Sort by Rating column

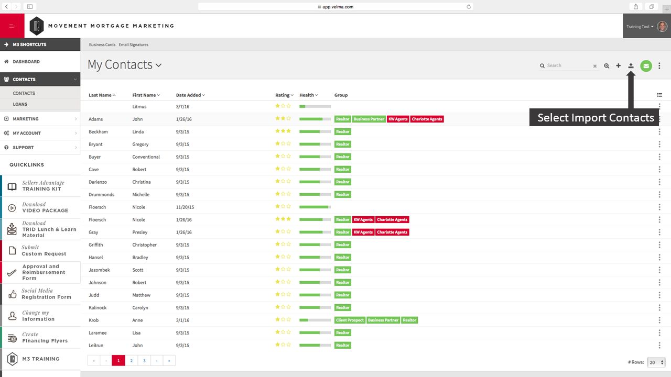284,95
